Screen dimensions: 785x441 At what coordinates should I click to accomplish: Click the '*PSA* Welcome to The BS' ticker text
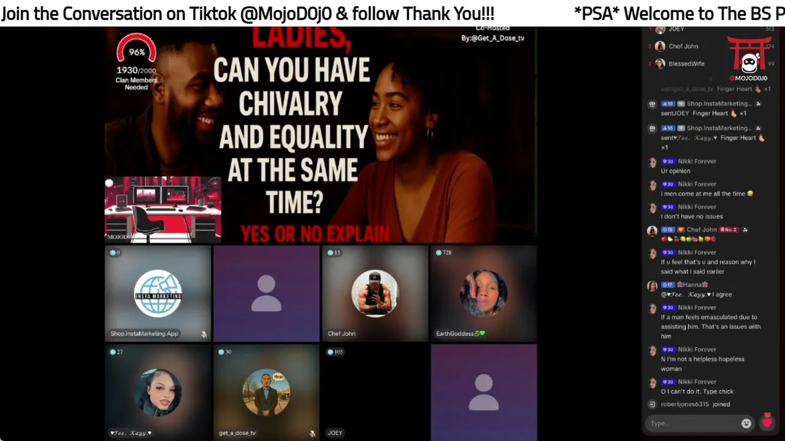pyautogui.click(x=680, y=13)
